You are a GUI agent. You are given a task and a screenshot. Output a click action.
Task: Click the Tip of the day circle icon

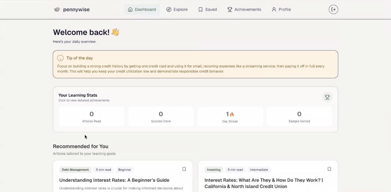click(60, 58)
